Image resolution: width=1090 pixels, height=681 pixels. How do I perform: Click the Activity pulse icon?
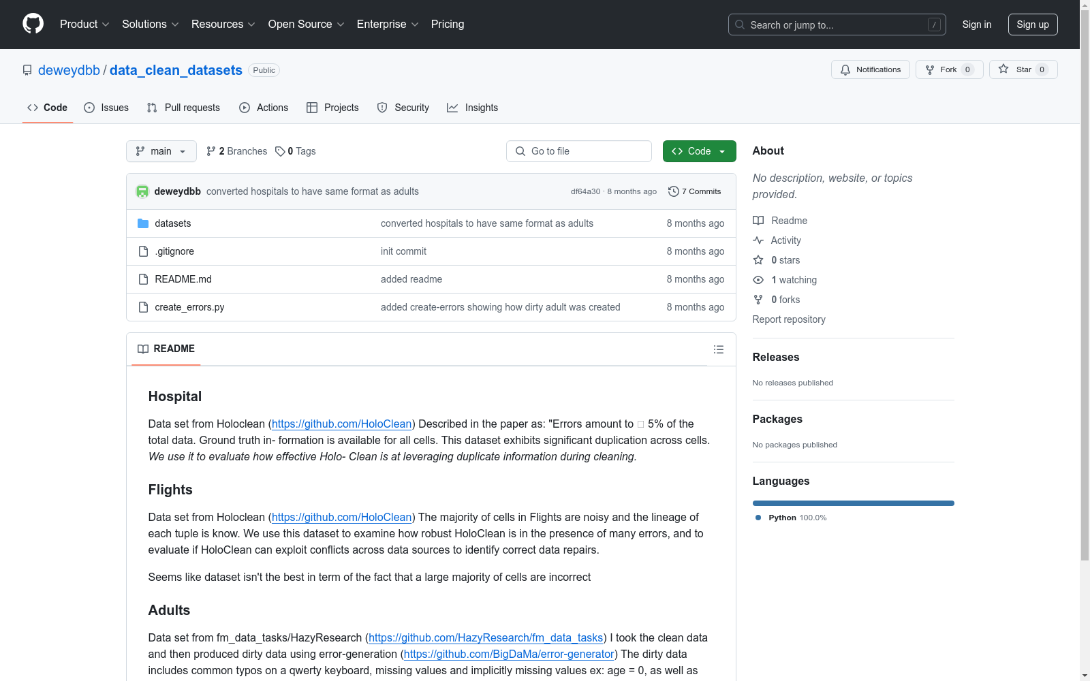point(758,240)
